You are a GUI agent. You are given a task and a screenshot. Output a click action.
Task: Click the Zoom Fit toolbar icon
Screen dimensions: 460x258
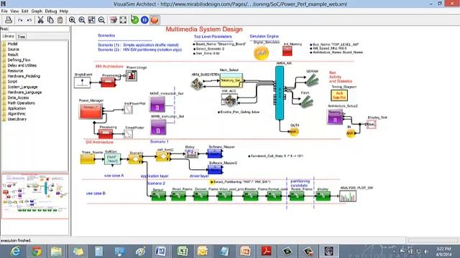click(x=91, y=20)
